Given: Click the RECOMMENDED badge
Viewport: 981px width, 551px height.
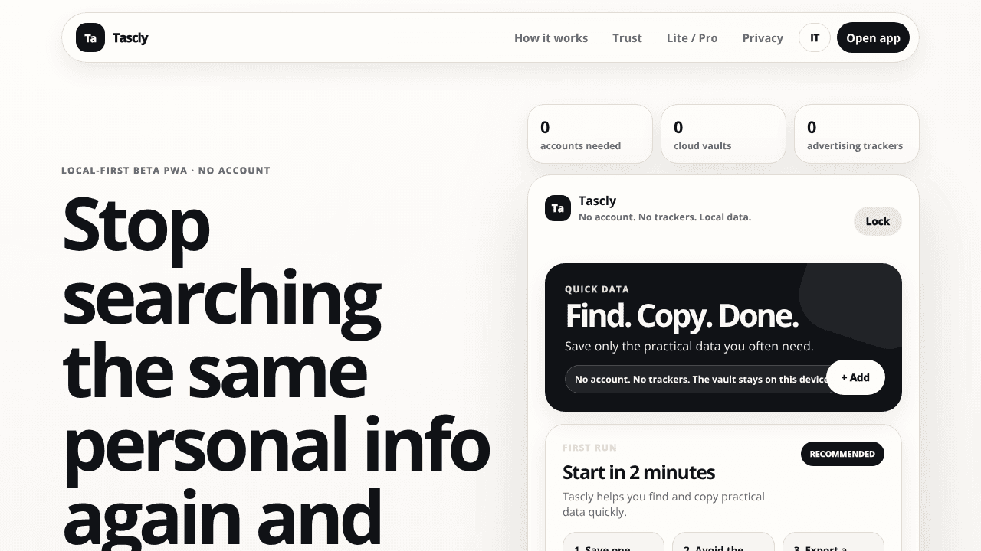Looking at the screenshot, I should pyautogui.click(x=842, y=454).
